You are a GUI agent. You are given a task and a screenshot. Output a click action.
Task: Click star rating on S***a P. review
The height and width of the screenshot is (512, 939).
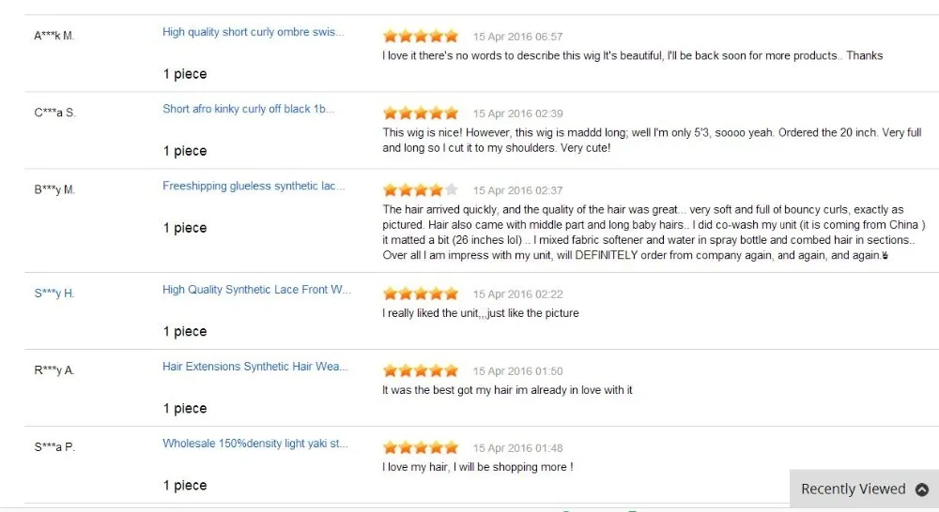pyautogui.click(x=421, y=447)
